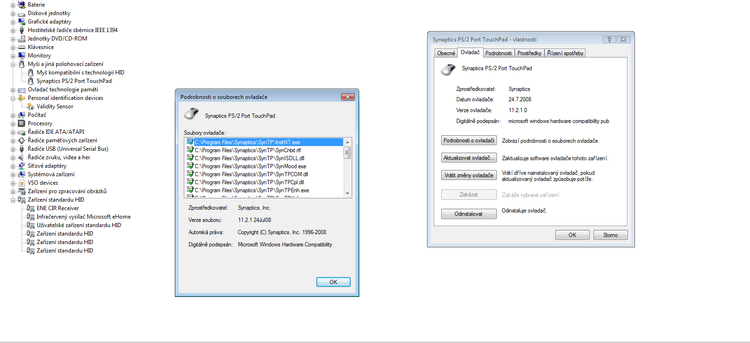Click OK in the driver file details dialog
This screenshot has height=343, width=750.
(x=333, y=282)
